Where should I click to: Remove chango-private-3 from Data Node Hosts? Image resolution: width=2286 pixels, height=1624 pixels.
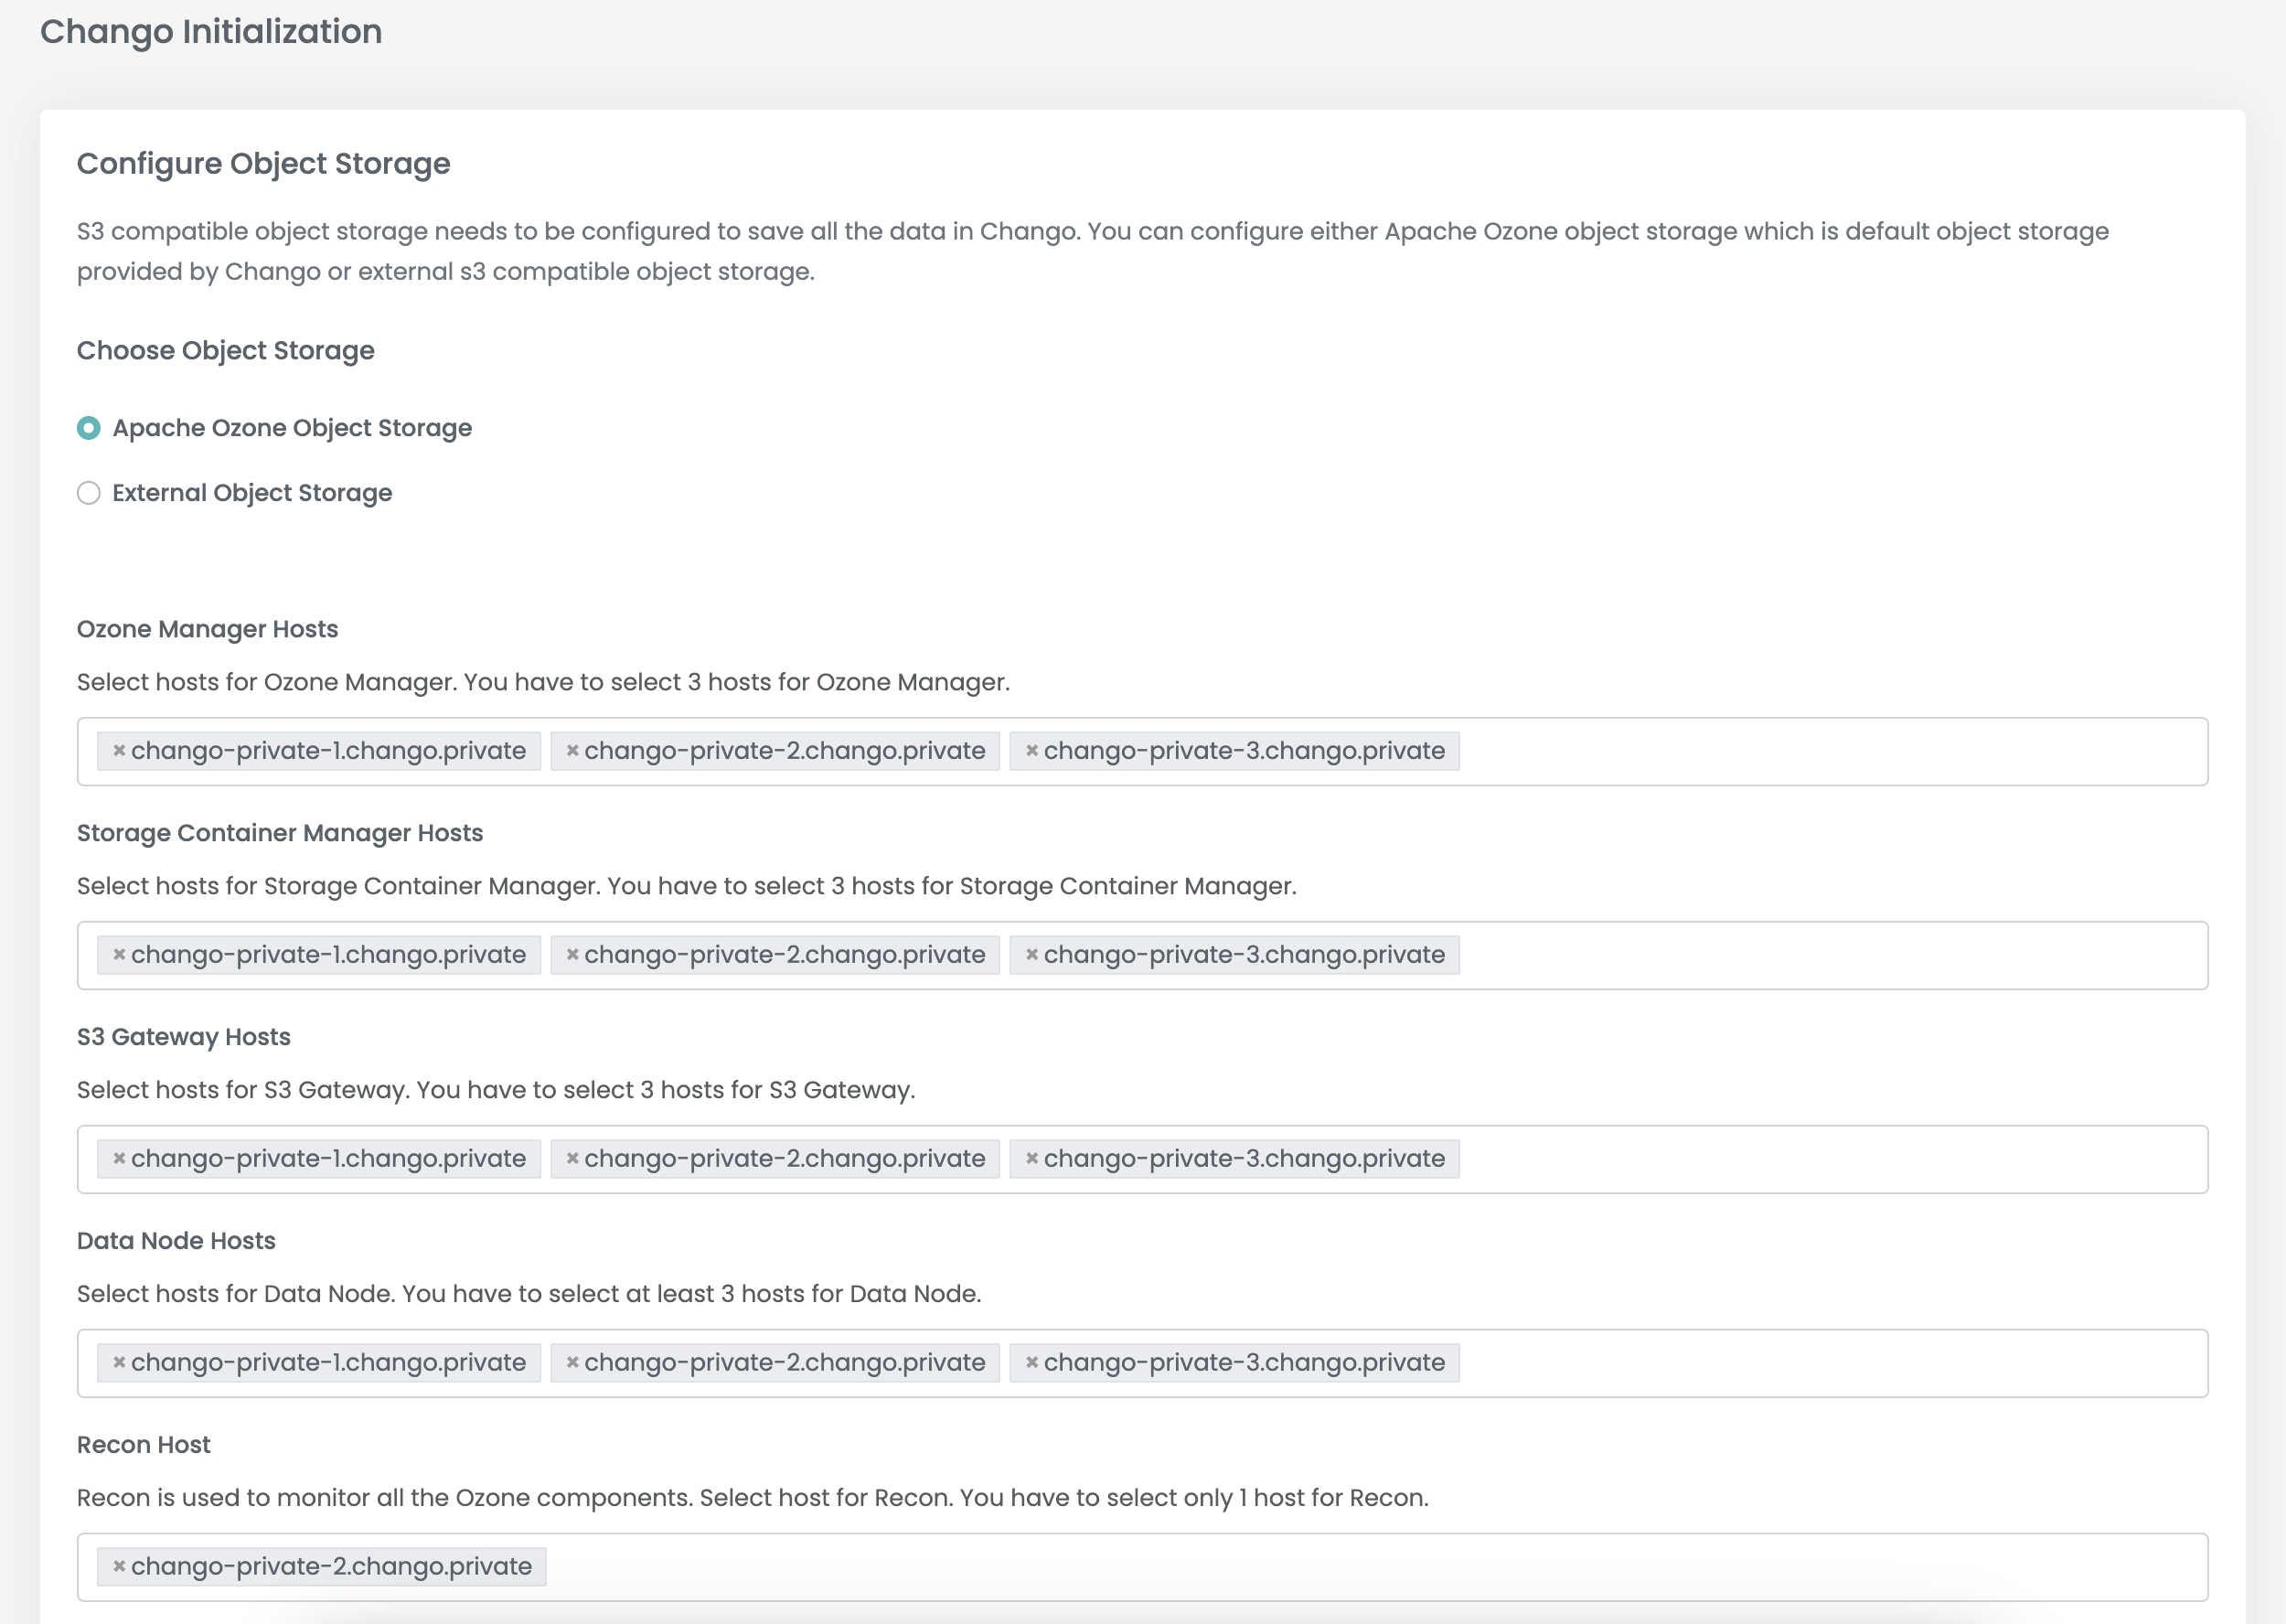(1032, 1363)
